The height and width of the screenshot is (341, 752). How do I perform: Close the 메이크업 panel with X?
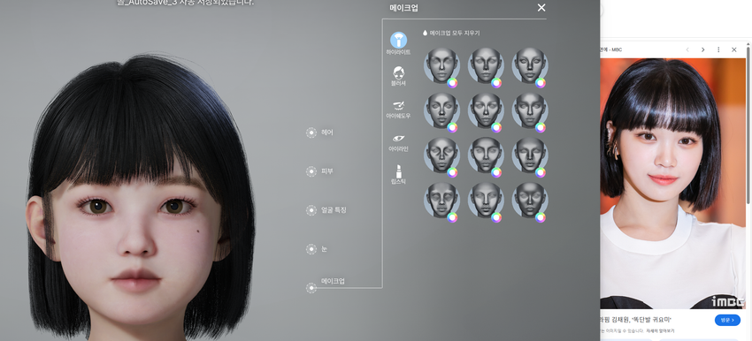point(541,8)
